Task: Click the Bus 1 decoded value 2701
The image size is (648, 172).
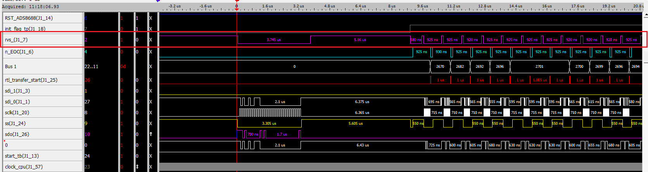Action: click(539, 66)
